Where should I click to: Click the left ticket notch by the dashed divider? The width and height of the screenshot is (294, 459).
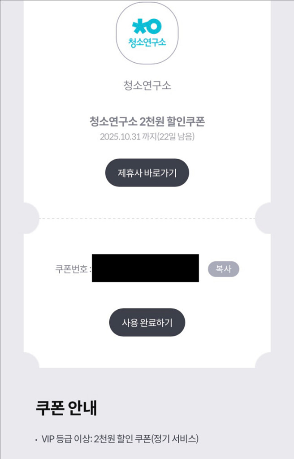pos(30,218)
